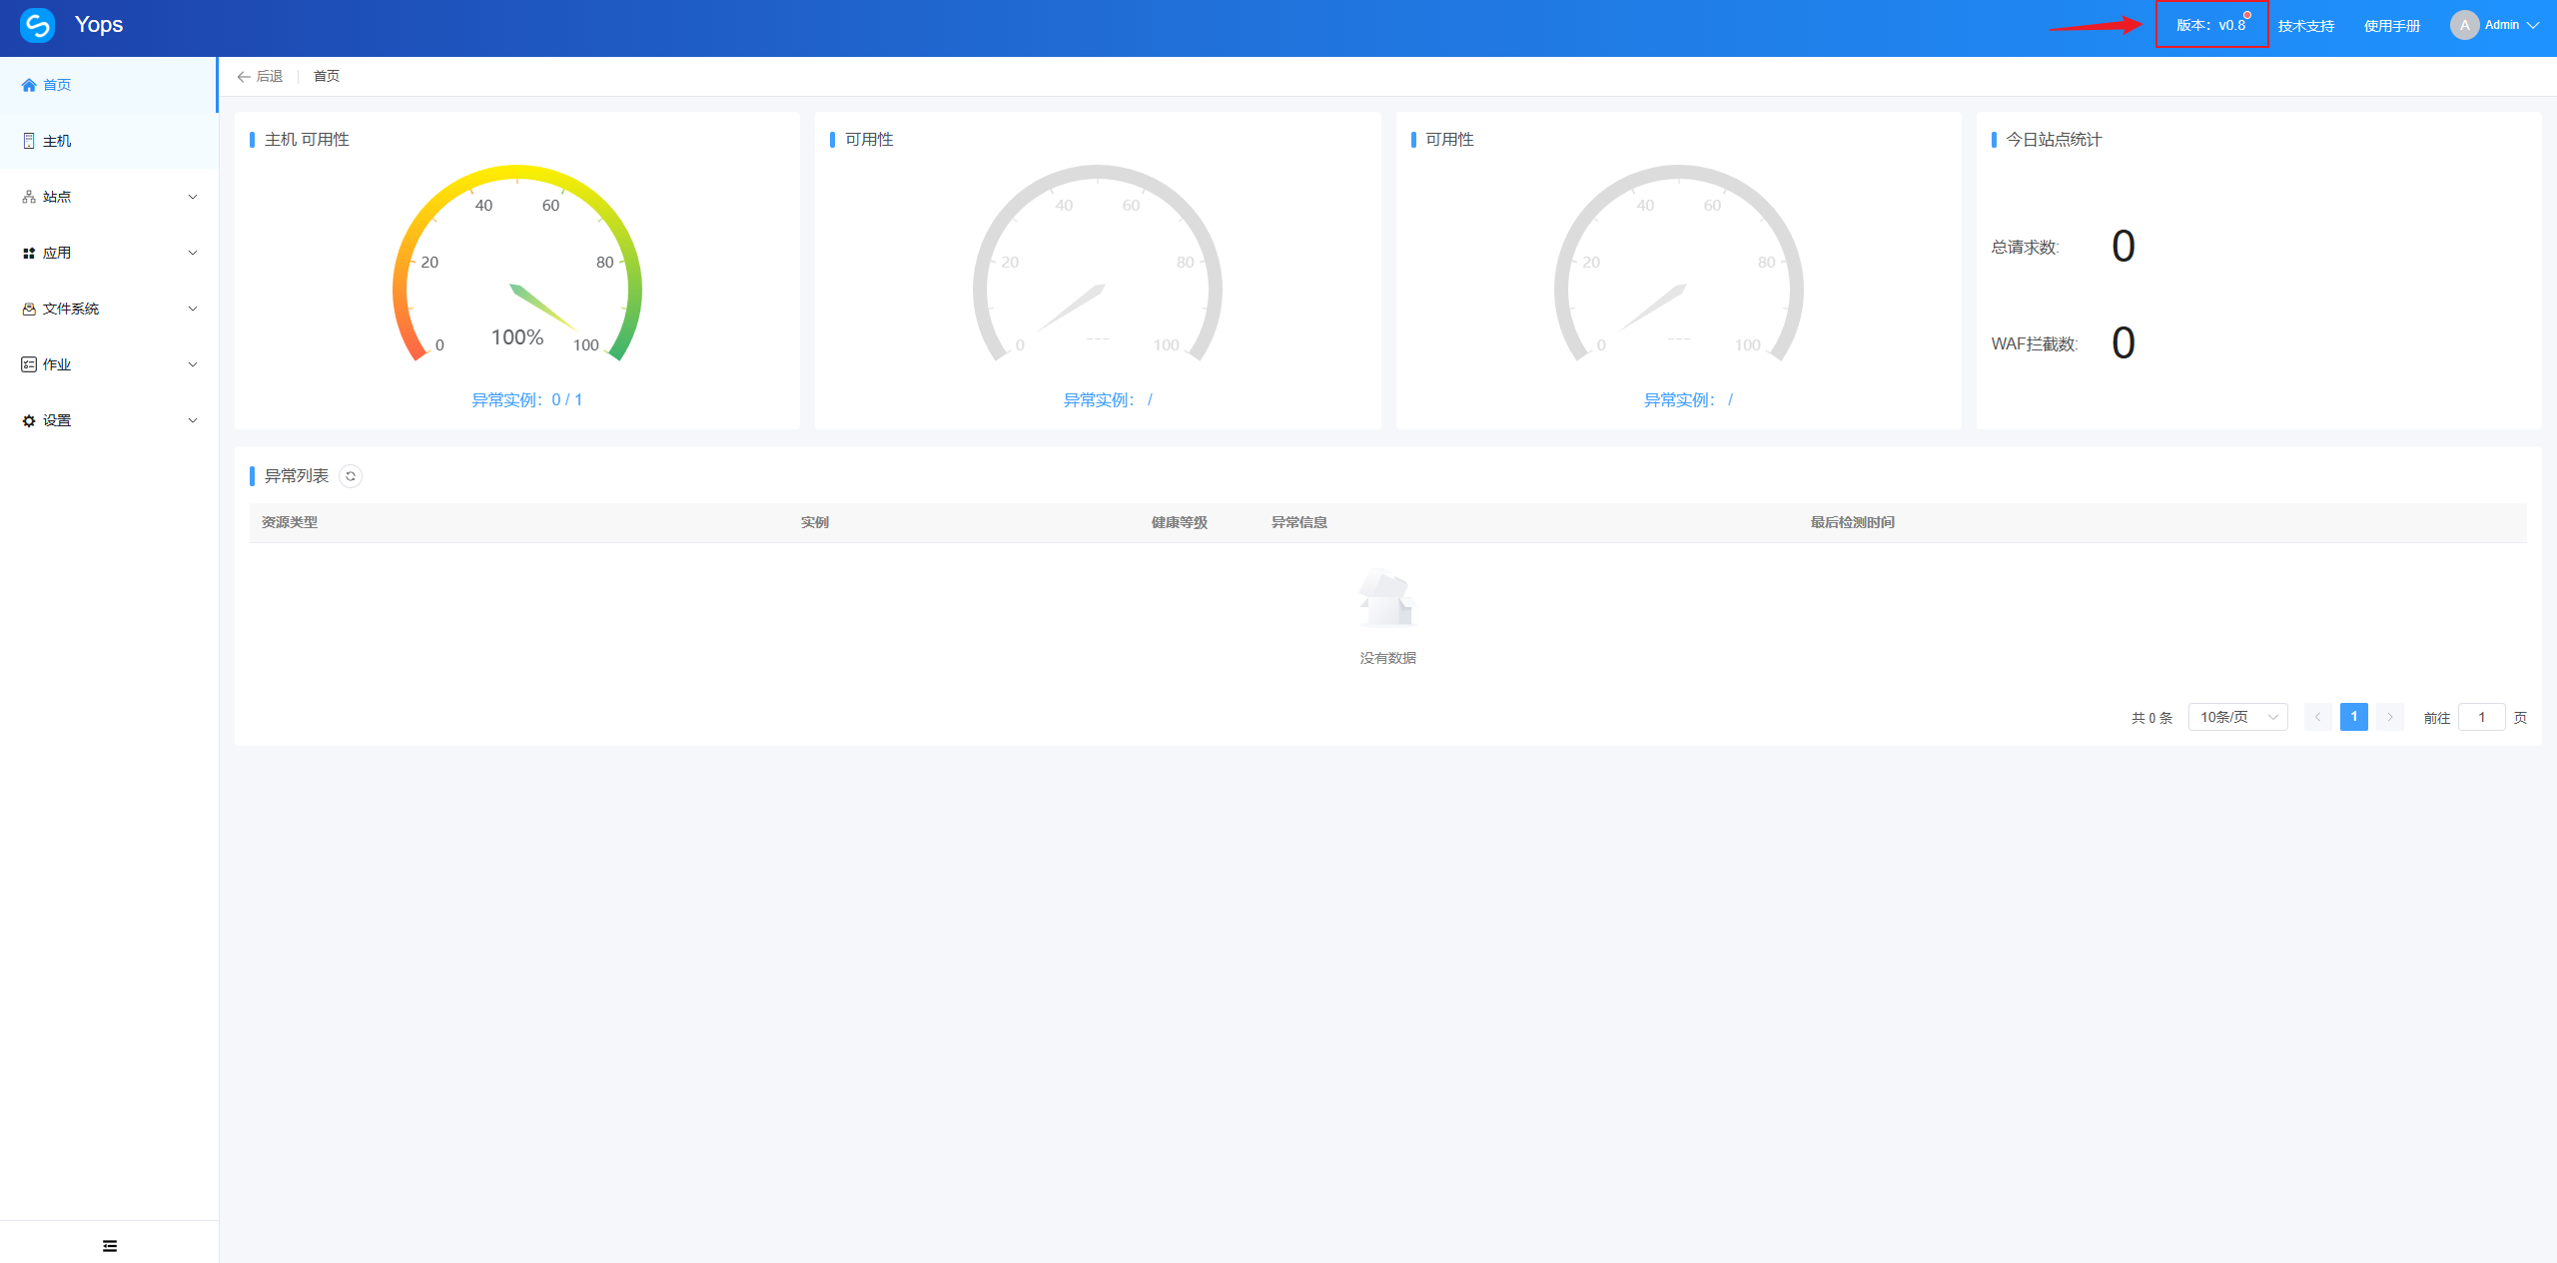Click the 版本 v0.8 version label
This screenshot has height=1263, width=2557.
point(2210,25)
